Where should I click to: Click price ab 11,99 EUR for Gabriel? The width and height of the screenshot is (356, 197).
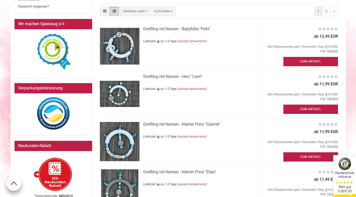[x=326, y=132]
